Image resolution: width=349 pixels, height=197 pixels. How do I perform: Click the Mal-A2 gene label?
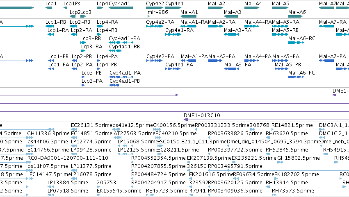pyautogui.click(x=217, y=4)
